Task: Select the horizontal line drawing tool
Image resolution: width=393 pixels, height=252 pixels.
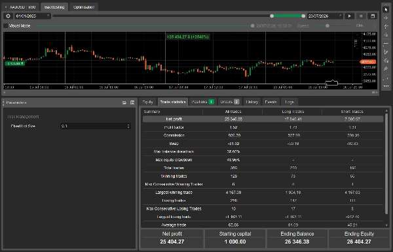Action: (x=386, y=44)
